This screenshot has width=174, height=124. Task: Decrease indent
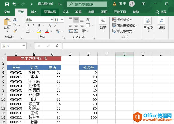coord(71,31)
